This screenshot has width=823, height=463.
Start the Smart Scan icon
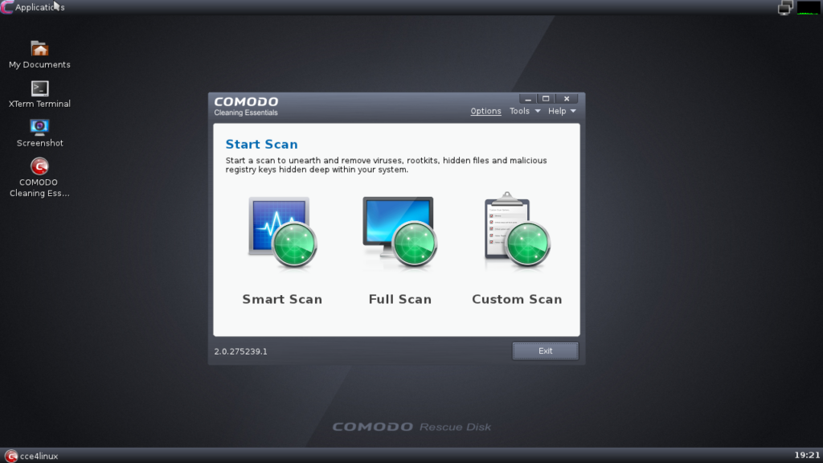282,232
